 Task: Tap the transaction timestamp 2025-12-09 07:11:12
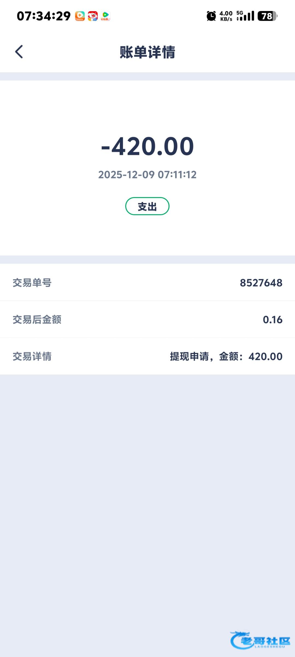[x=147, y=175]
